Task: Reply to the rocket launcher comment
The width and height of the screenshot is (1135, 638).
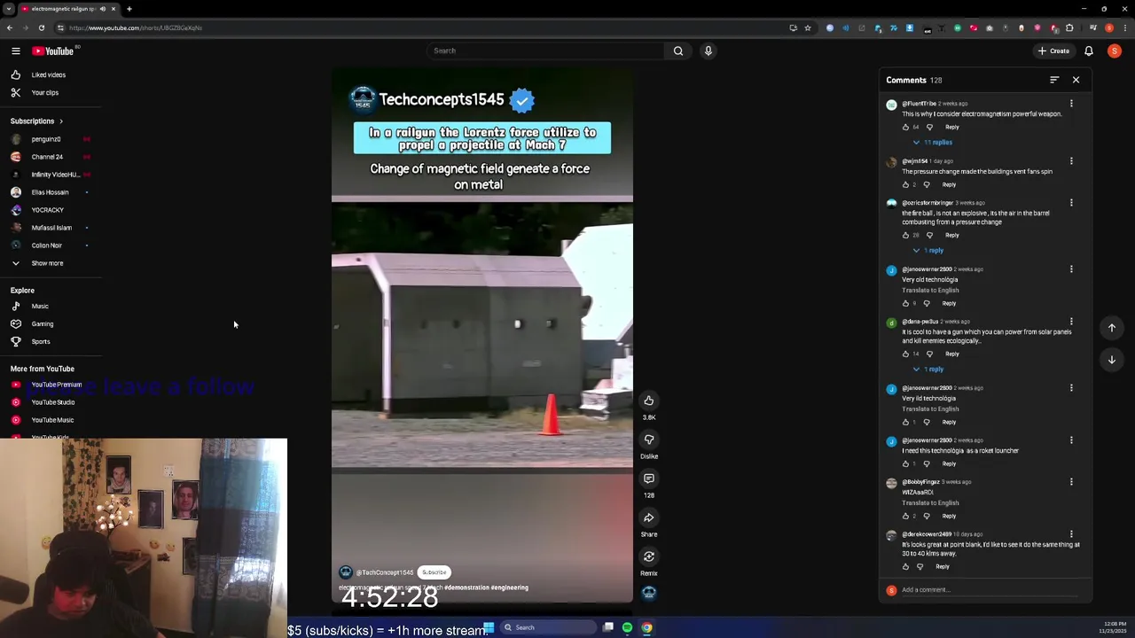Action: click(x=949, y=463)
